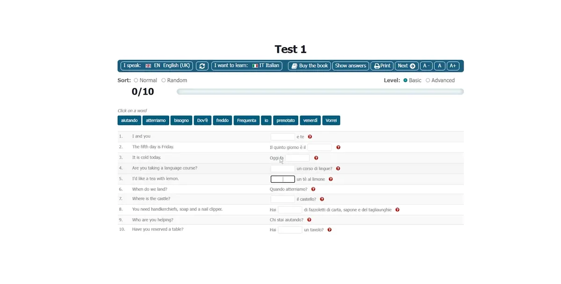The image size is (561, 284).
Task: Click the Print button with printer icon
Action: pos(382,66)
